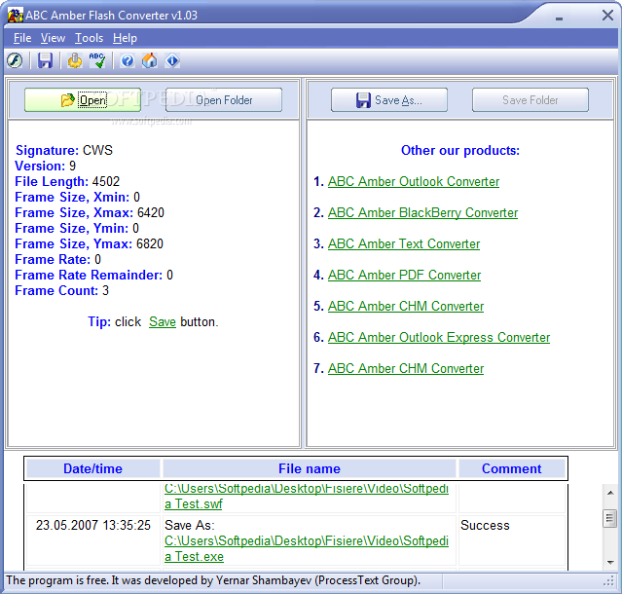Open ABC Amber Text Converter link
Viewport: 622px width, 594px height.
click(x=404, y=244)
